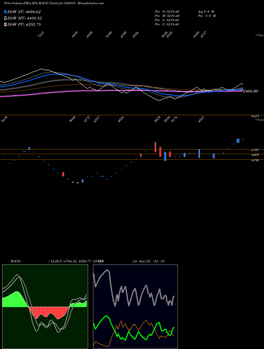This screenshot has width=264, height=349.
Task: Click the tallest red candlestick near 4797 line
Action: [156, 147]
